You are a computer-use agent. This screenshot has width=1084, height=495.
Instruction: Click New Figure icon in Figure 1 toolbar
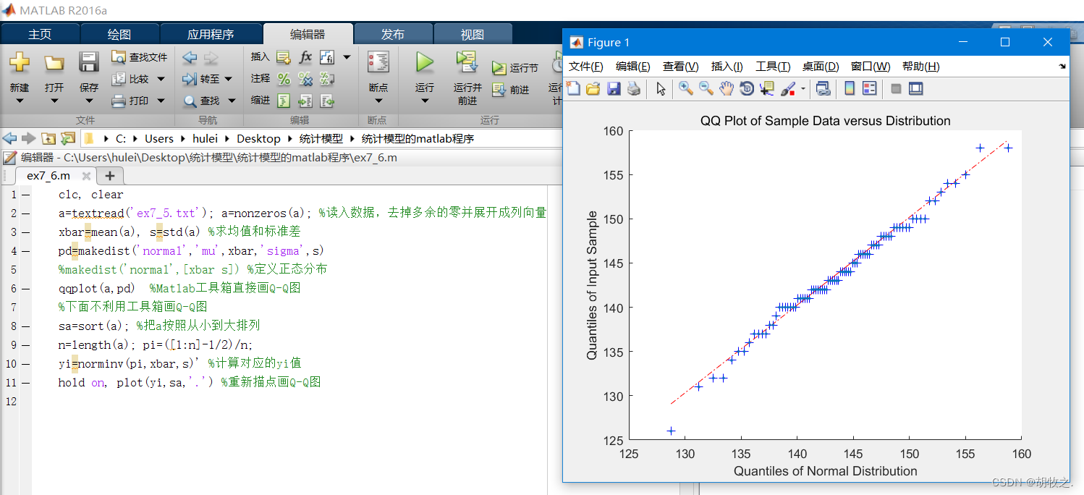coord(573,88)
